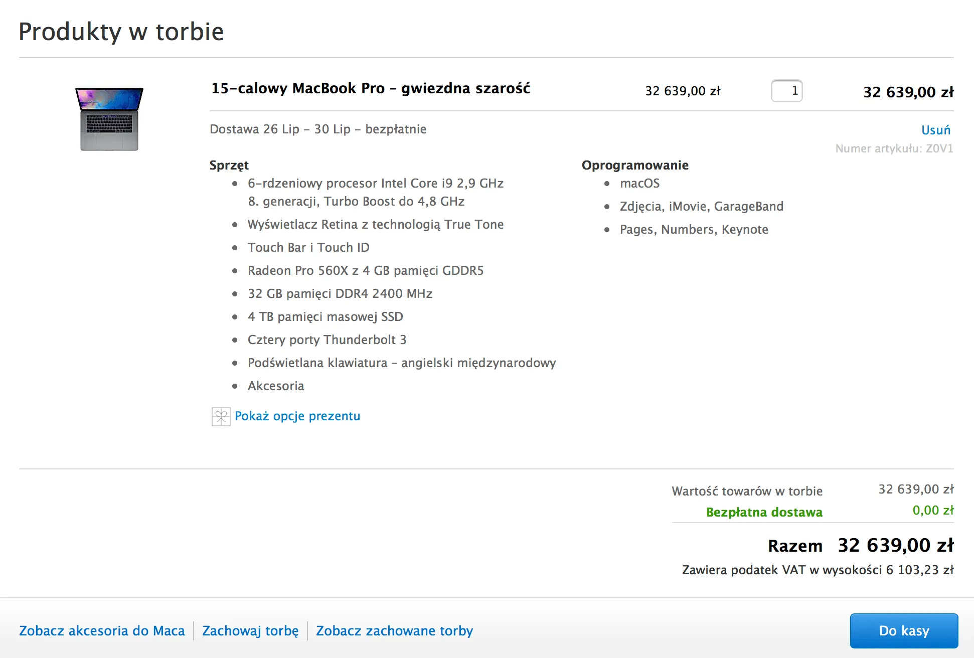Click the Sprzęt section heading

(x=229, y=166)
